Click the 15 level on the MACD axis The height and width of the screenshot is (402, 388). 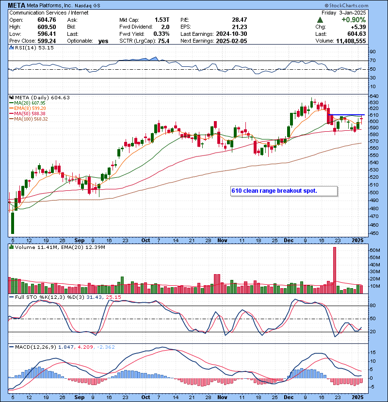click(x=372, y=353)
